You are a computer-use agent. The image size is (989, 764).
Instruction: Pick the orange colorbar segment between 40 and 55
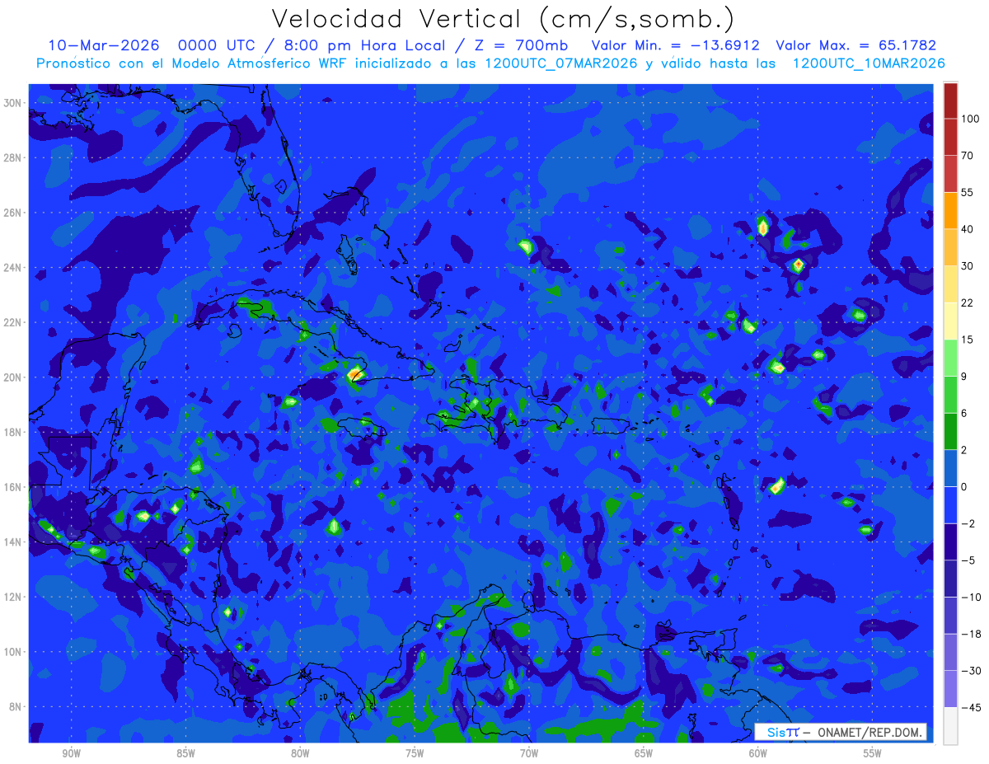pyautogui.click(x=950, y=210)
